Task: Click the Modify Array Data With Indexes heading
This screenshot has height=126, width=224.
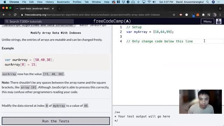Action: [x=56, y=33]
